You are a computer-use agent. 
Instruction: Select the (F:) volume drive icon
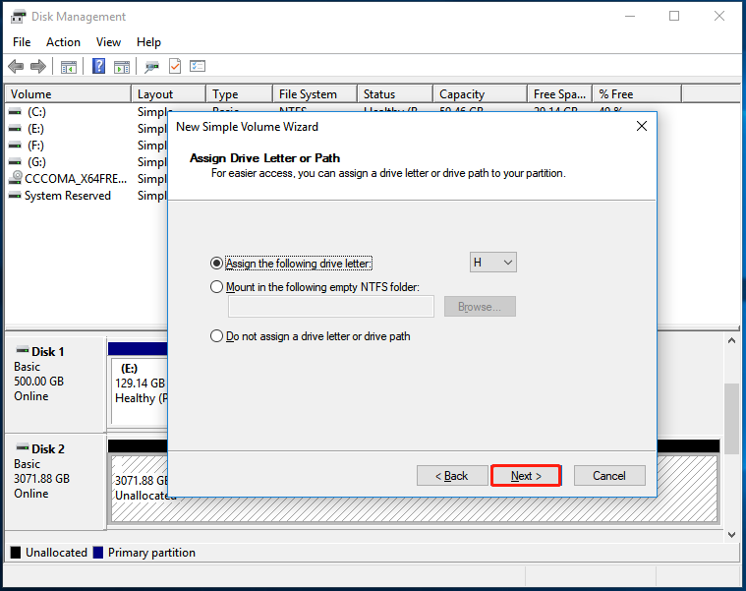click(x=15, y=146)
